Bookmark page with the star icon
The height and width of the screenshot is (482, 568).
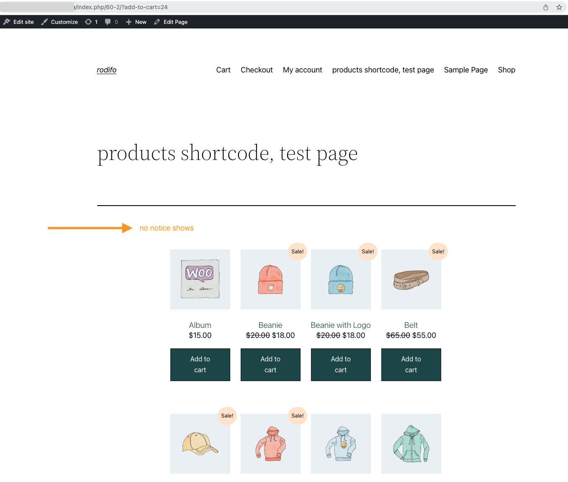pos(559,7)
